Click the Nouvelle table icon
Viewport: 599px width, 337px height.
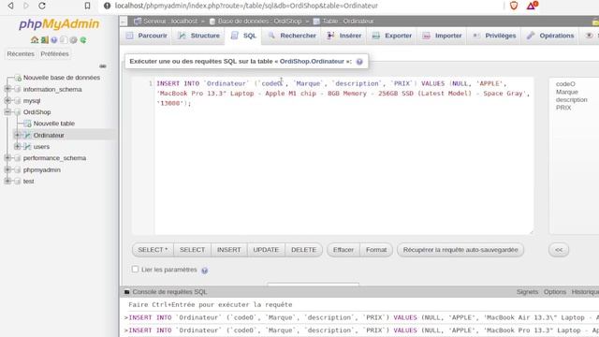(x=27, y=124)
